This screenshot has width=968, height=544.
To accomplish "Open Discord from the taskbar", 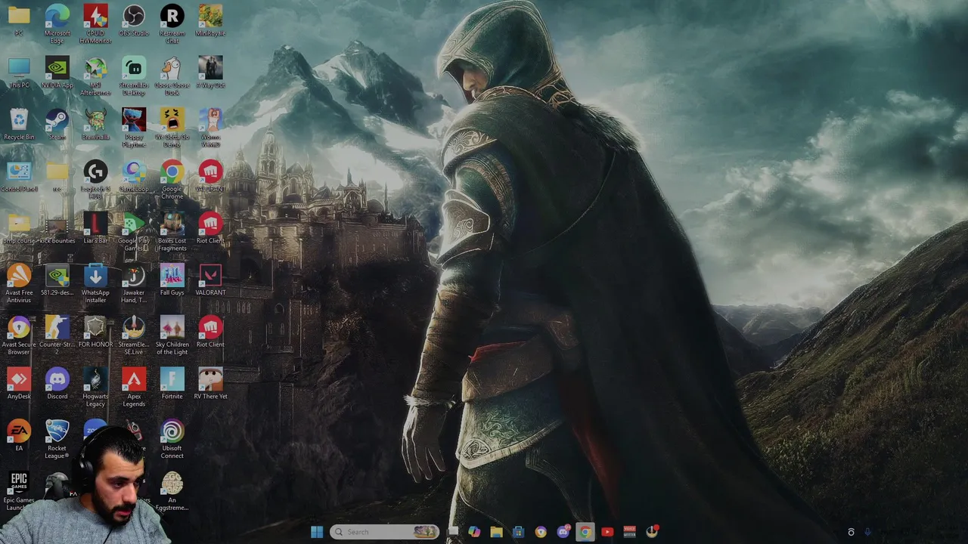I will click(x=563, y=532).
